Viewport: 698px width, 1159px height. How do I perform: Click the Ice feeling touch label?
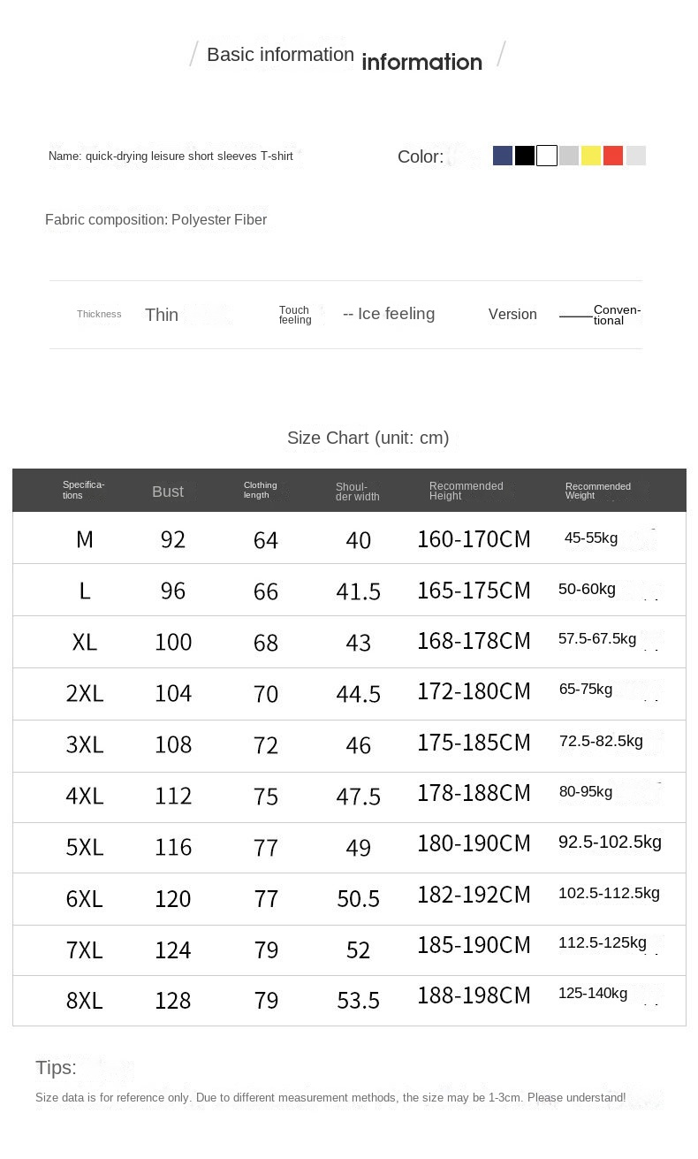(x=389, y=314)
